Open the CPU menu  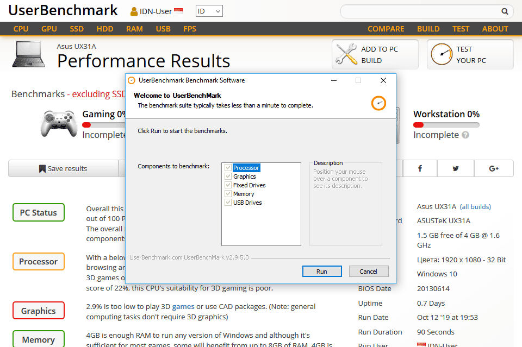(x=21, y=29)
